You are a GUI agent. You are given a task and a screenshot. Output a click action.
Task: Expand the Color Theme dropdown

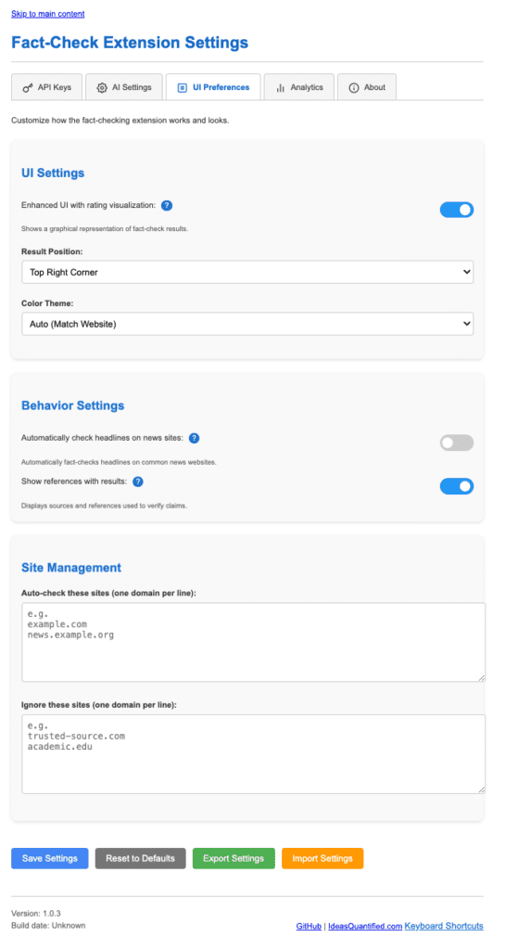[247, 324]
